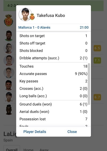Switch to the Overall standings tab

12,149
